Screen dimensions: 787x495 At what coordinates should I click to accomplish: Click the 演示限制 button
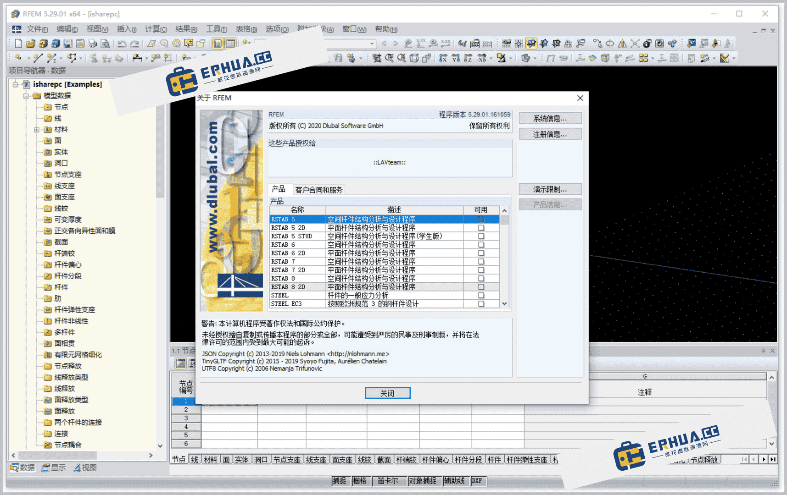coord(550,189)
